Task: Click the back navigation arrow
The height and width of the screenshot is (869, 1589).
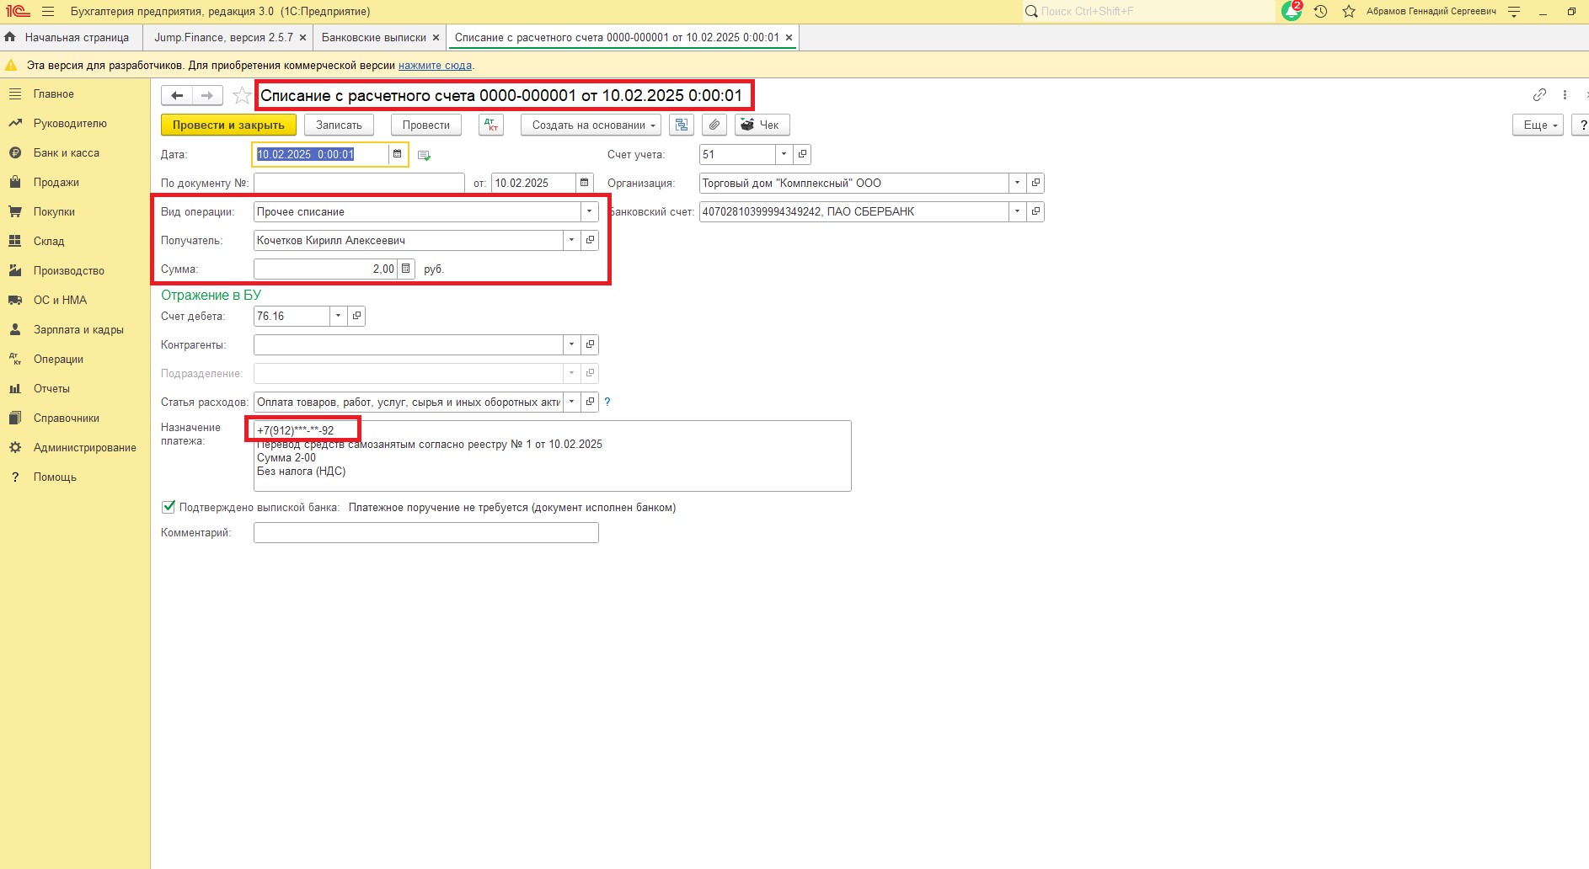Action: [177, 96]
